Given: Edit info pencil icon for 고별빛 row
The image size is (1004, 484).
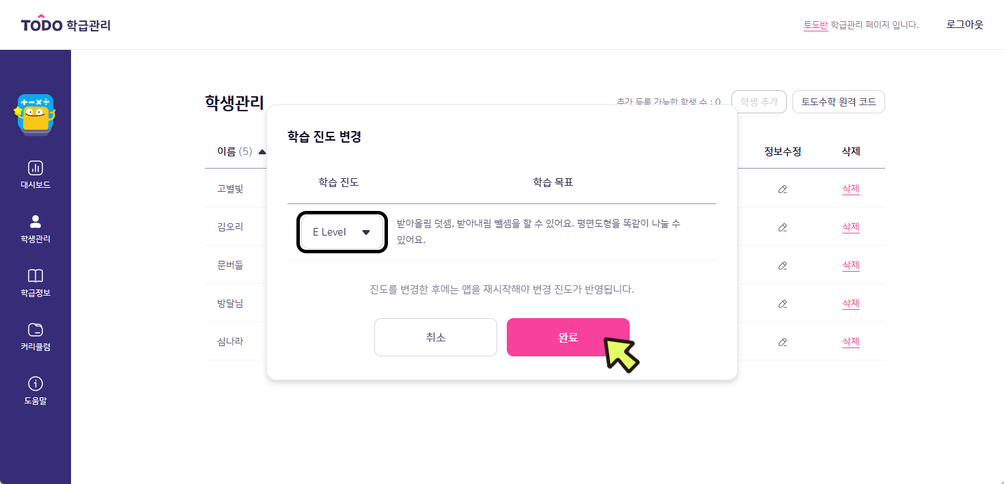Looking at the screenshot, I should pyautogui.click(x=783, y=189).
